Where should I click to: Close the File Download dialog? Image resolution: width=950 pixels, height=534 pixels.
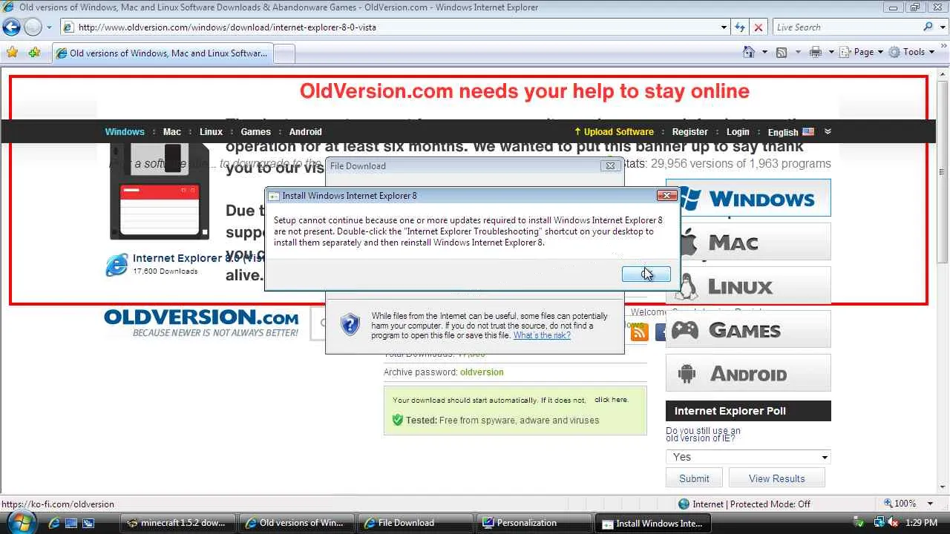pos(610,166)
